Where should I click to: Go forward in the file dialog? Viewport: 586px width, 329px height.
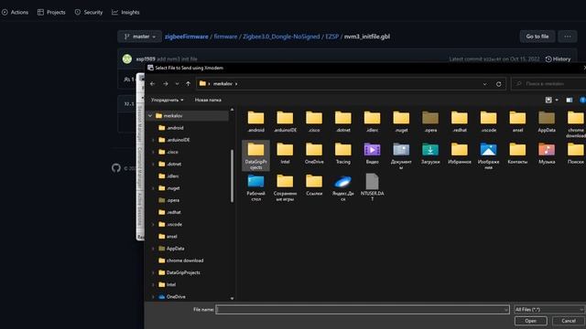[x=166, y=84]
